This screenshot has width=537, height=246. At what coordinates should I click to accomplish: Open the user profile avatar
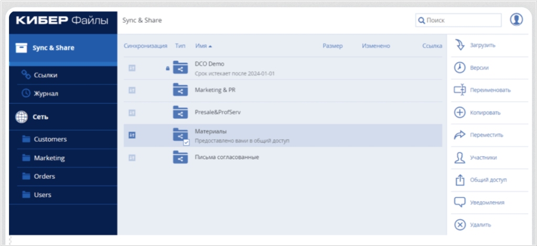(x=517, y=20)
